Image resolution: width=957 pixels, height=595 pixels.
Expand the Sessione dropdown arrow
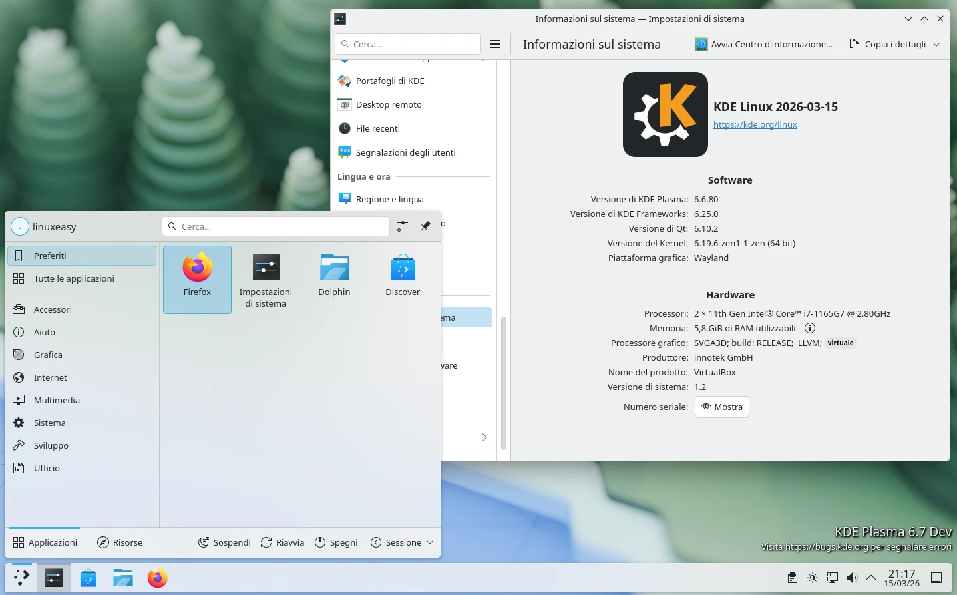(x=429, y=542)
